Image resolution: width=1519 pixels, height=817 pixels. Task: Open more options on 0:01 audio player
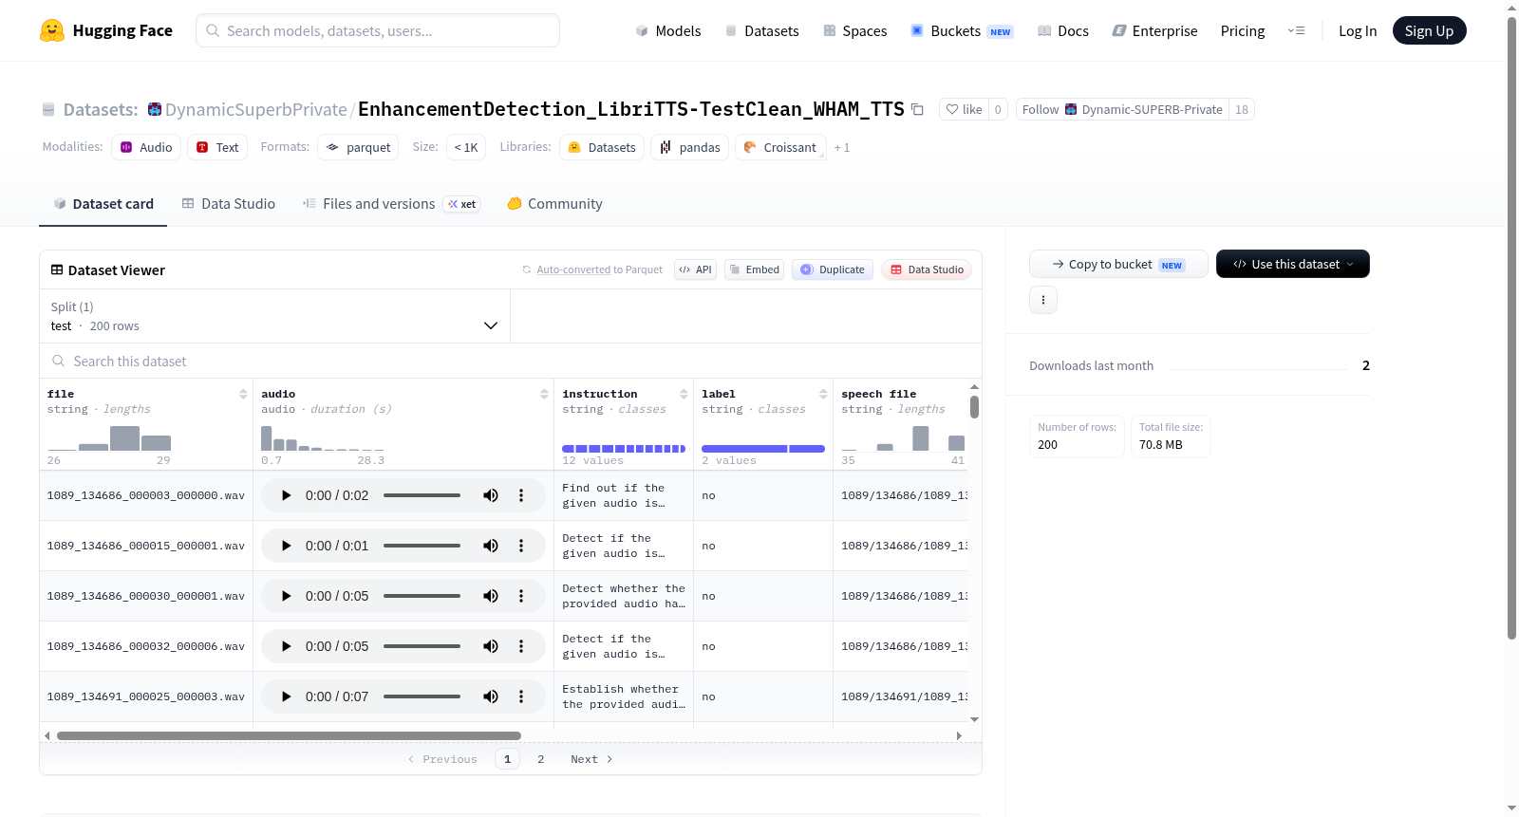521,546
